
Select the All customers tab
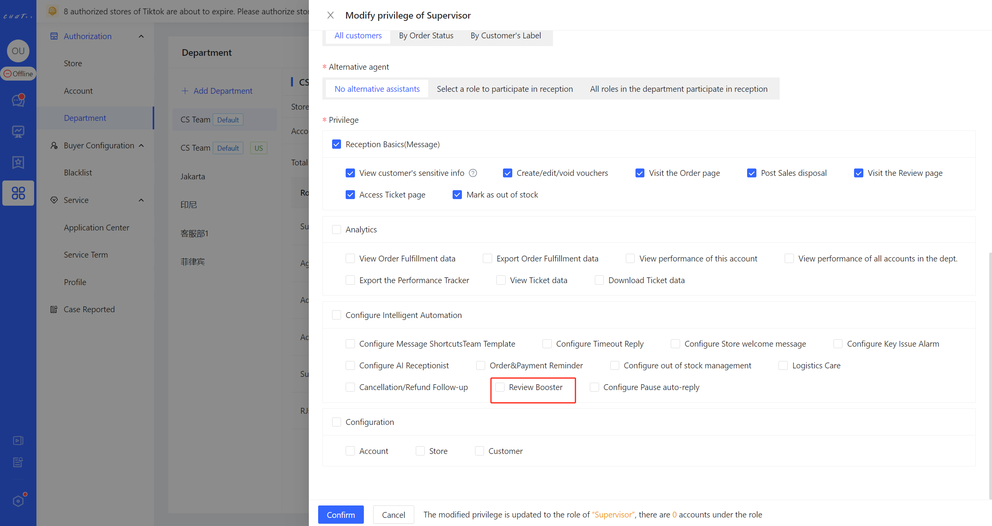358,35
